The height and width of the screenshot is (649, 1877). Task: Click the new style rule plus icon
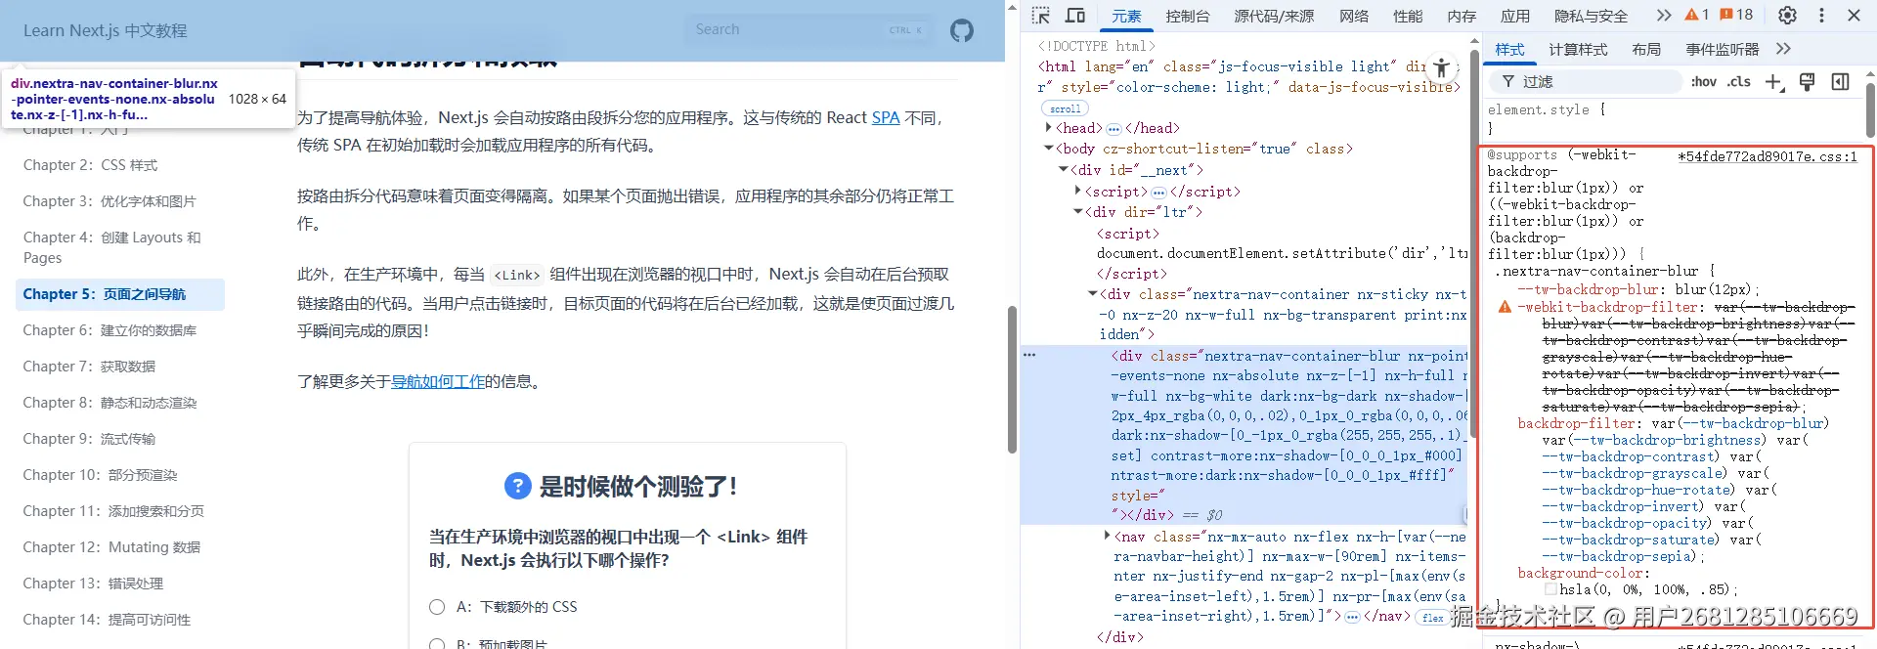pos(1774,82)
